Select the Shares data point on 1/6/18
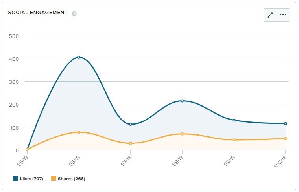This screenshot has height=192, width=299. click(79, 132)
